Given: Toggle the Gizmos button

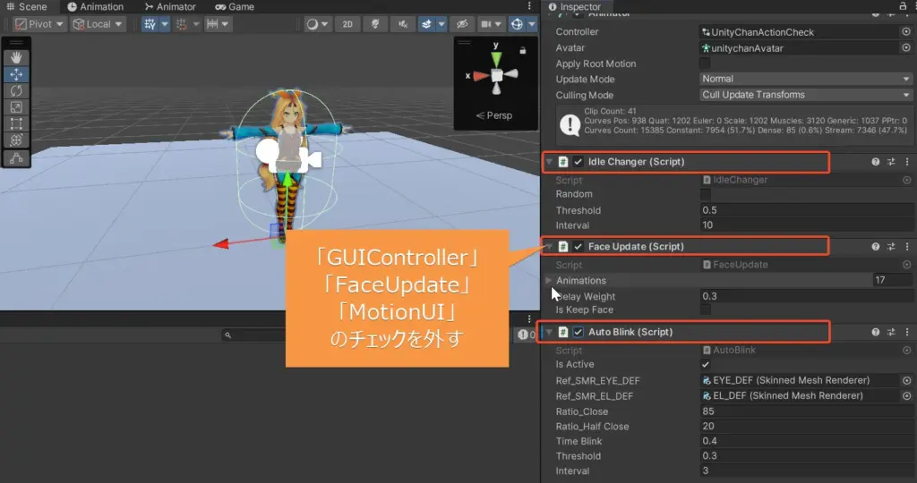Looking at the screenshot, I should tap(517, 24).
